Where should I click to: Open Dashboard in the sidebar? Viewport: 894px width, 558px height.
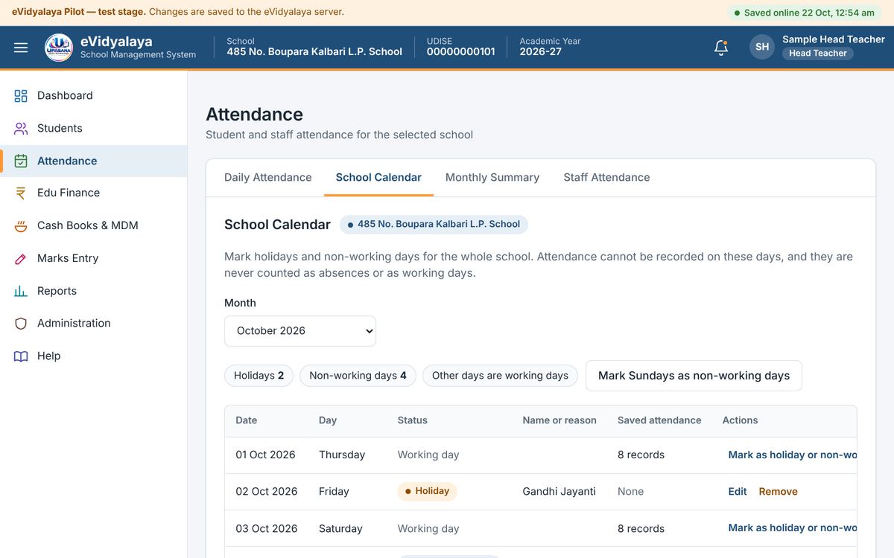pos(93,96)
